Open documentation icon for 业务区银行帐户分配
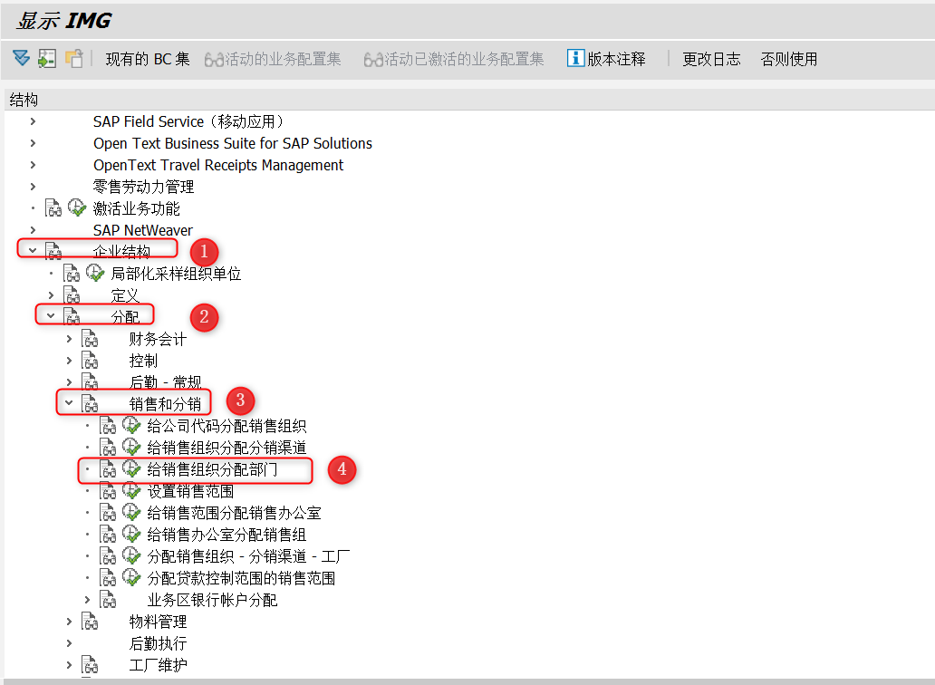The height and width of the screenshot is (685, 935). pyautogui.click(x=108, y=599)
